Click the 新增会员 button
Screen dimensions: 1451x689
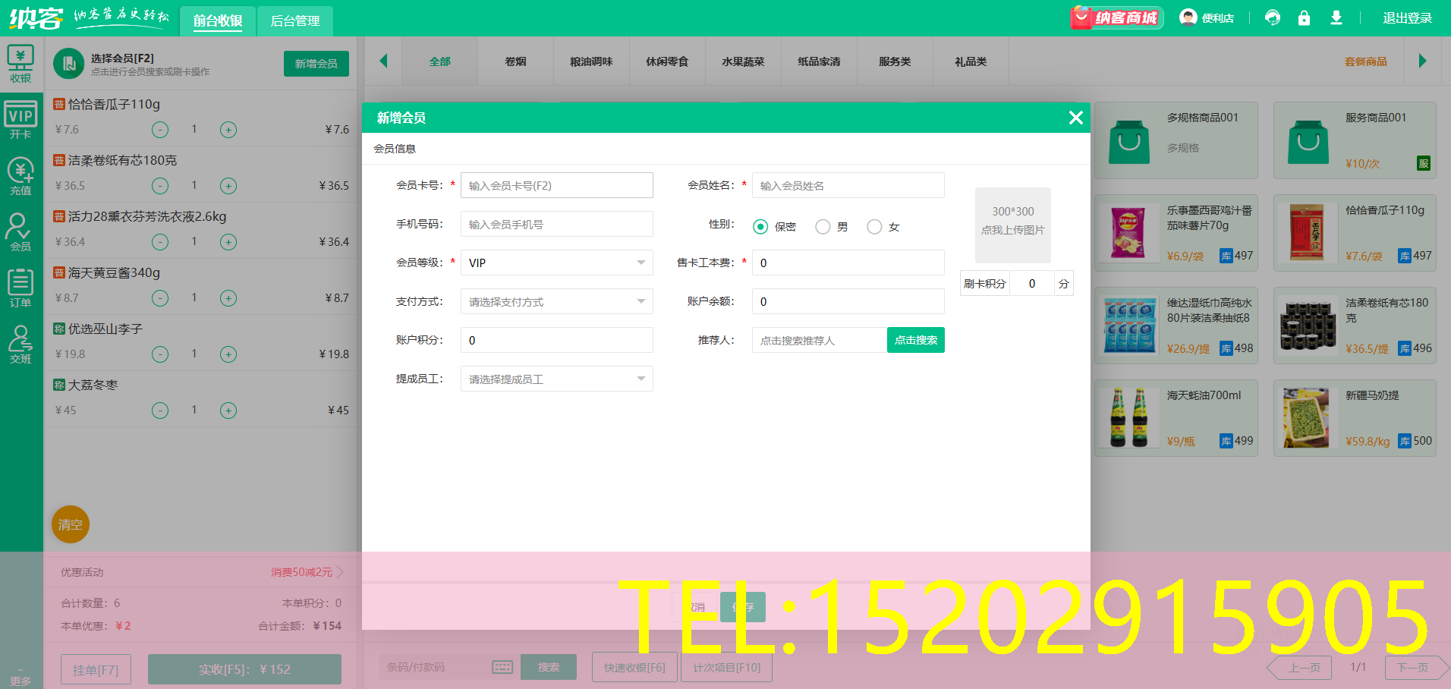pyautogui.click(x=316, y=64)
